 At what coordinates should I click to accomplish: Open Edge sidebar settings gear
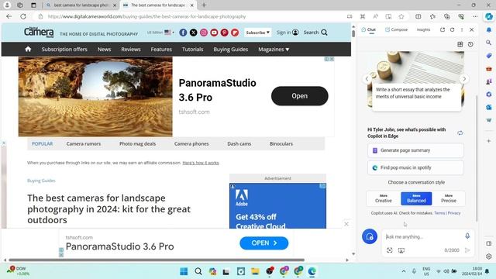tap(489, 257)
